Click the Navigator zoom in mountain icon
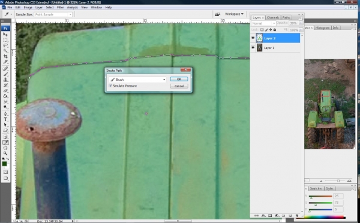Screen dimensions: 360x223 (x=349, y=181)
